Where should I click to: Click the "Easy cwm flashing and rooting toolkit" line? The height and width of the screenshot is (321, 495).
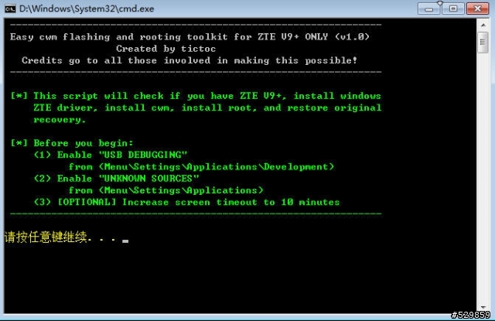189,36
